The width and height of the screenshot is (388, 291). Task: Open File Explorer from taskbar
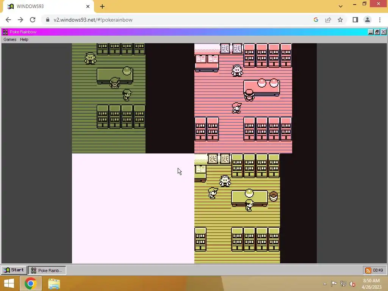[x=54, y=283]
